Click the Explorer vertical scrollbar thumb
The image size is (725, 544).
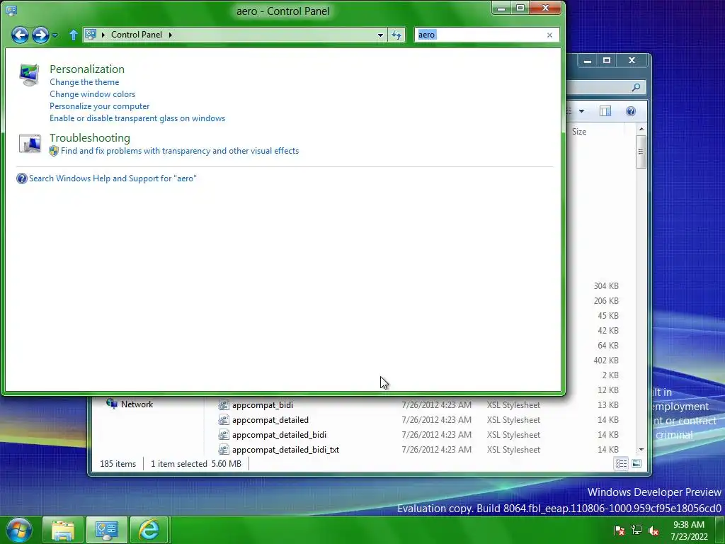coord(641,152)
